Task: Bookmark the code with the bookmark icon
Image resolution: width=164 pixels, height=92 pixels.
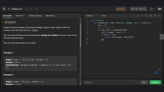Action: [x=138, y=16]
